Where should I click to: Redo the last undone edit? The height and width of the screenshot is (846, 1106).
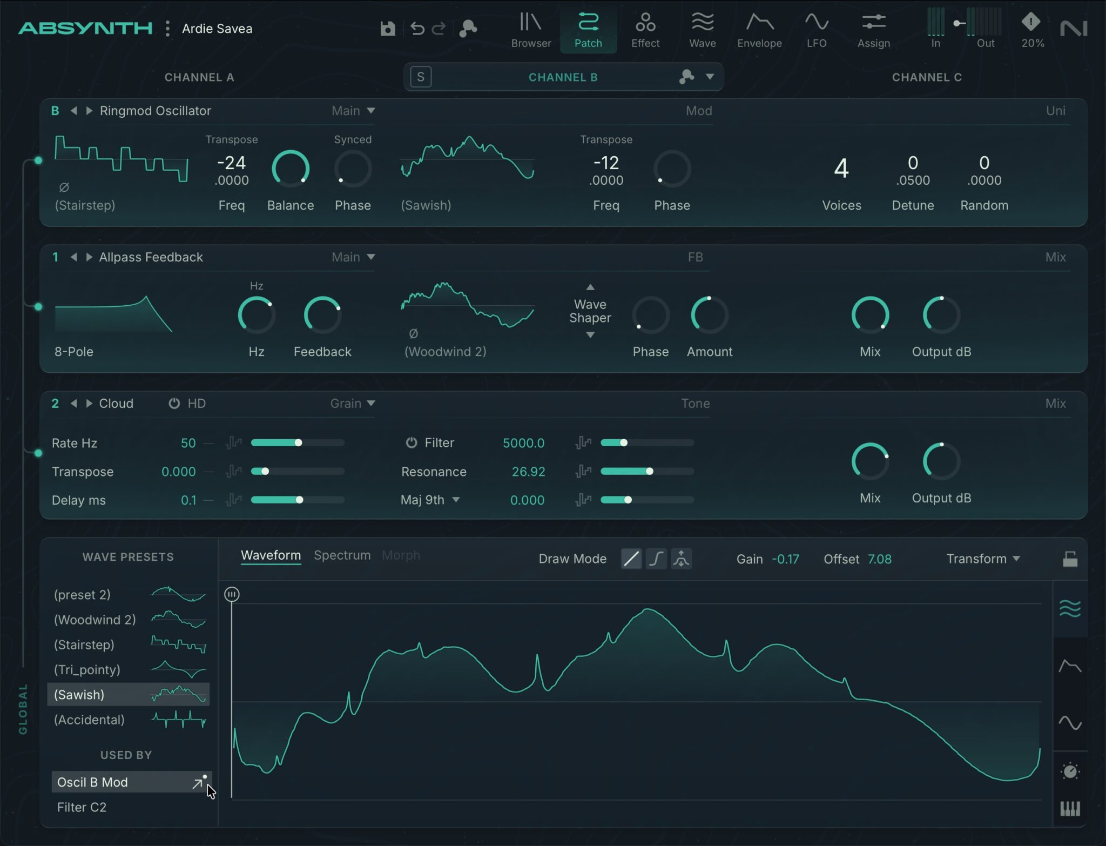pyautogui.click(x=439, y=28)
